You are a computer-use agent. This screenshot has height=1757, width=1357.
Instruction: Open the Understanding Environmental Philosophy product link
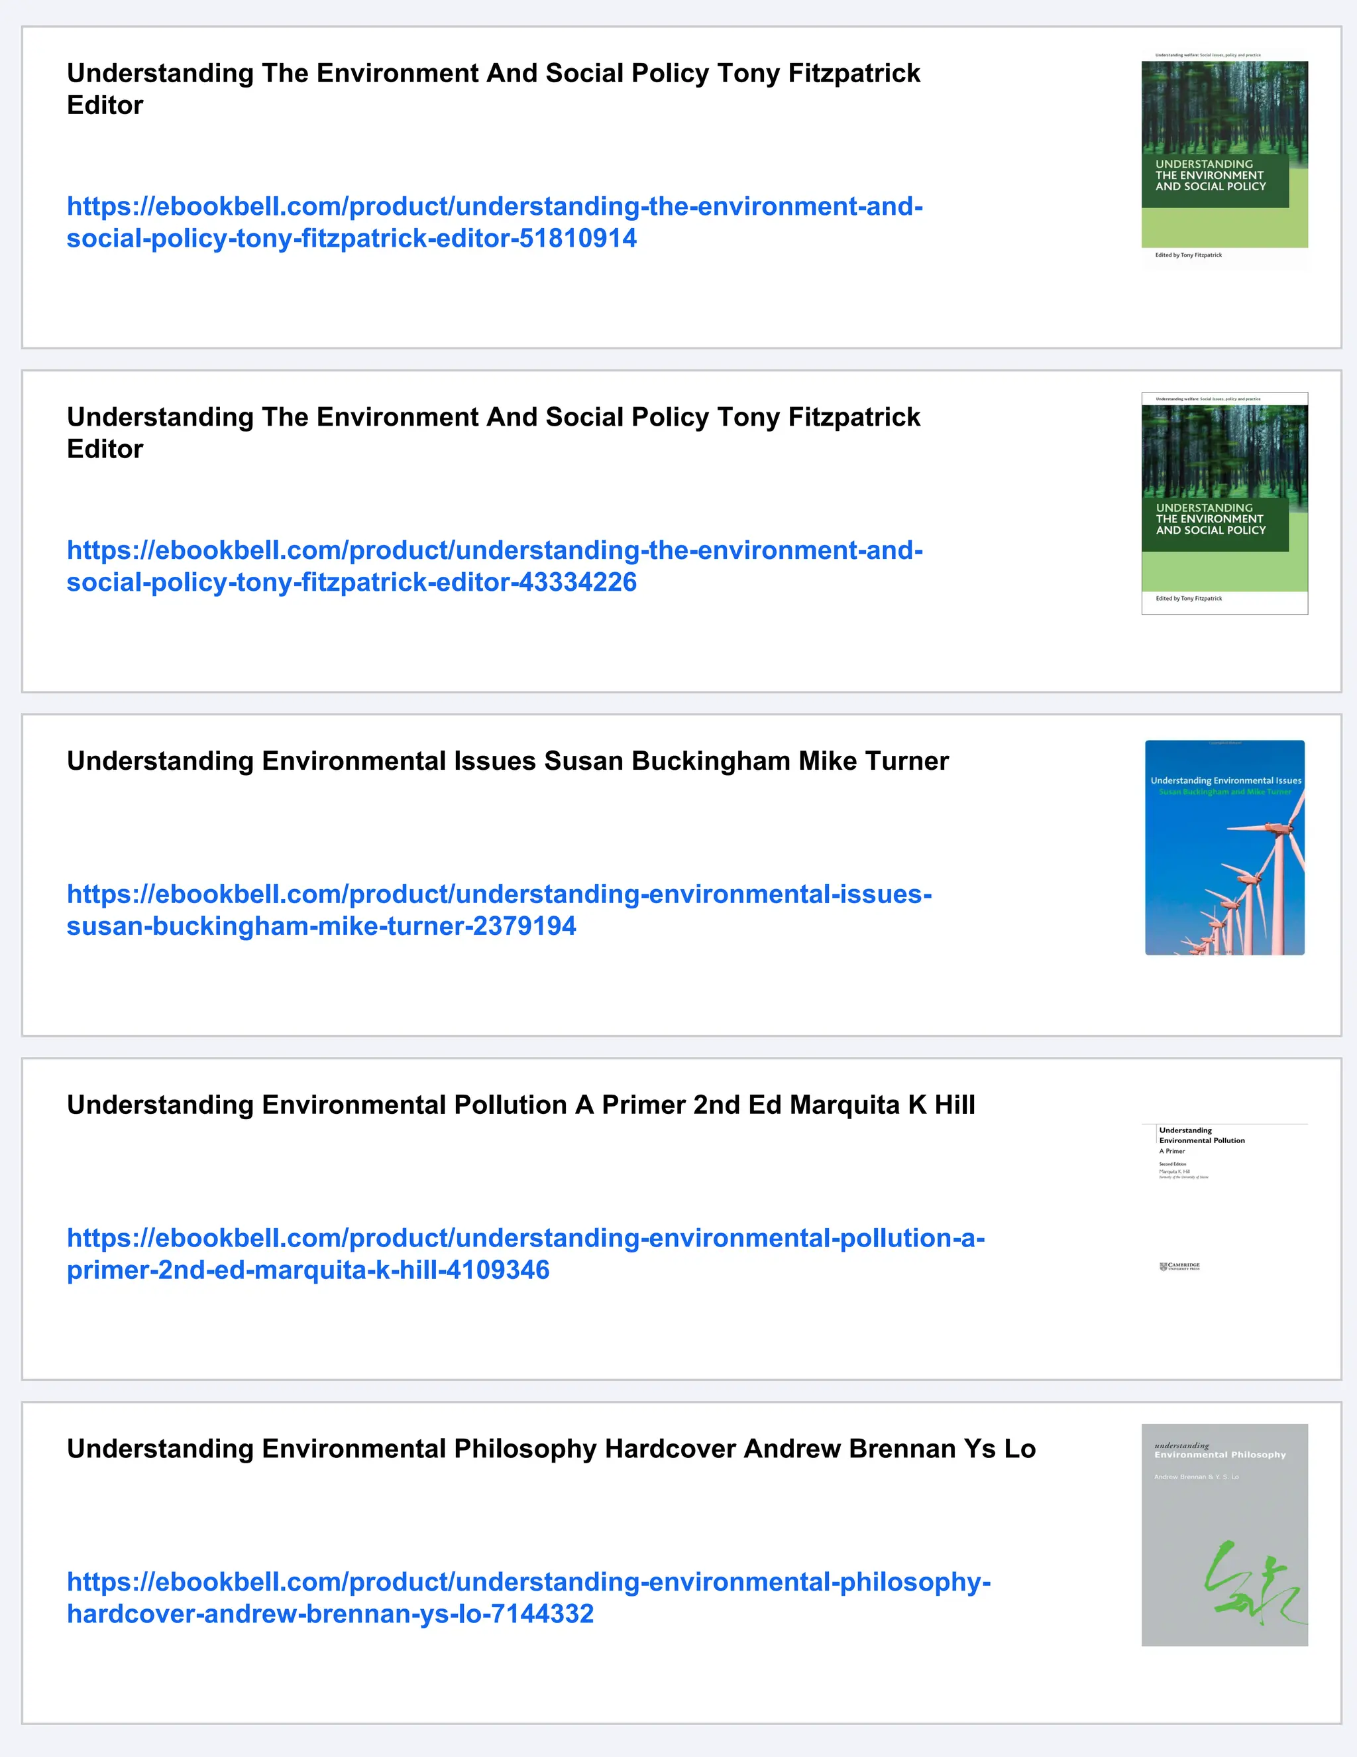(529, 1598)
